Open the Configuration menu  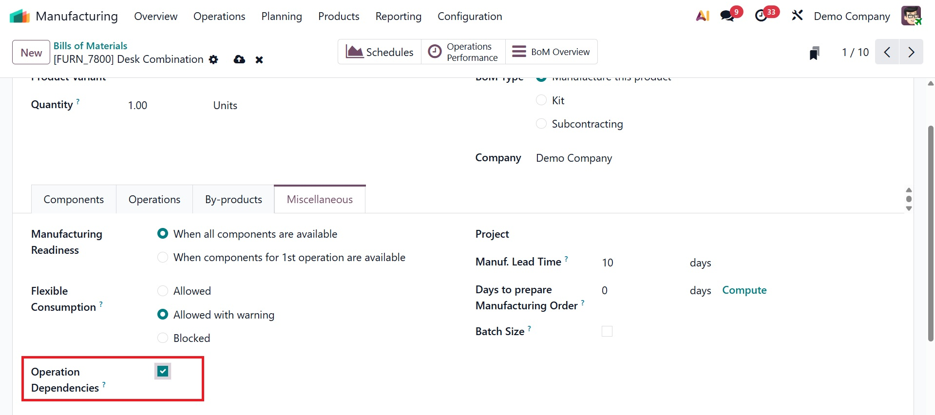[x=470, y=17]
